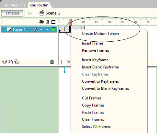Toggle the Timeline panel button

12,13
